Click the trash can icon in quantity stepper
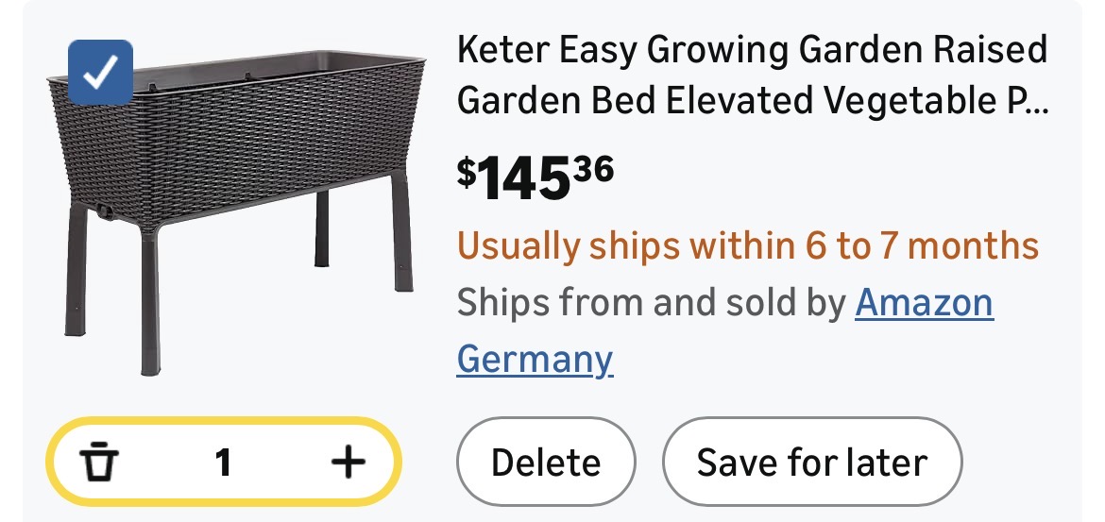 coord(99,463)
